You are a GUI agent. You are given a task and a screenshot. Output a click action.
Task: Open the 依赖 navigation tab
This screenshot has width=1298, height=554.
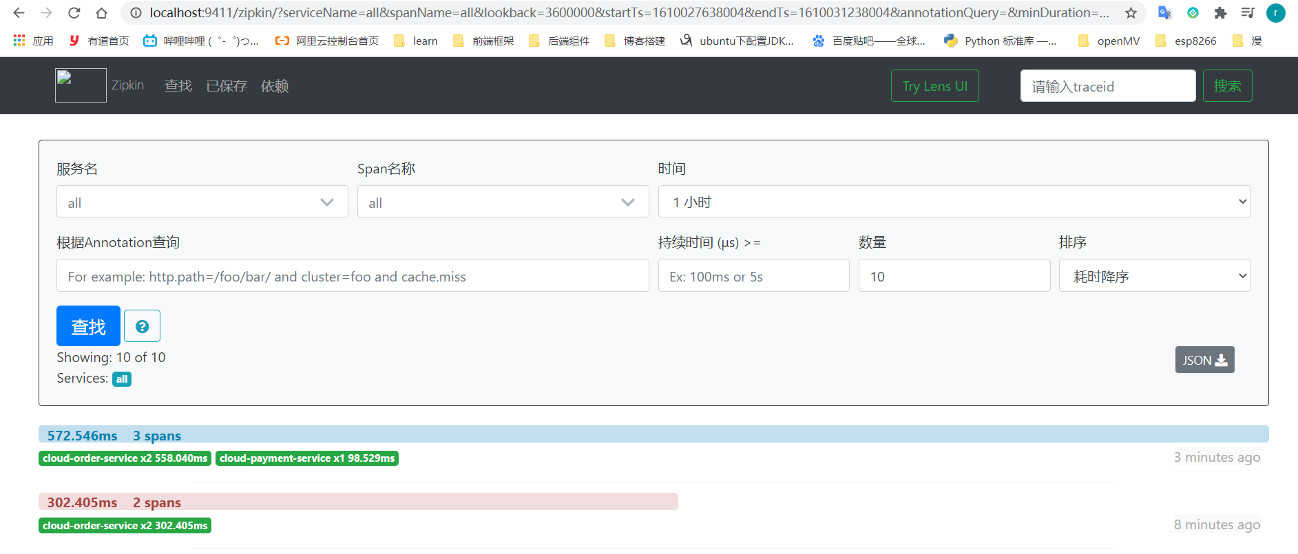click(x=275, y=86)
